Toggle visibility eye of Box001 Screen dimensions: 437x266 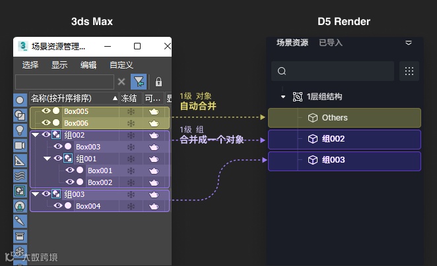pos(70,170)
